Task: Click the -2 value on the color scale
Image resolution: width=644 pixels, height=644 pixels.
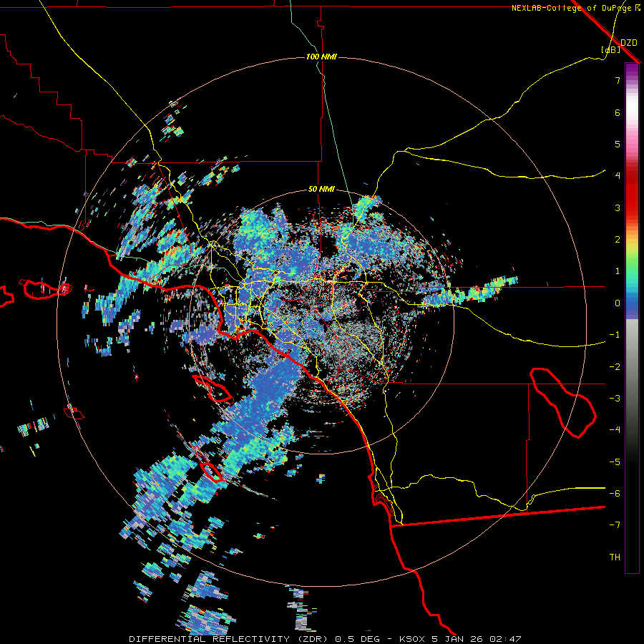Action: click(615, 367)
